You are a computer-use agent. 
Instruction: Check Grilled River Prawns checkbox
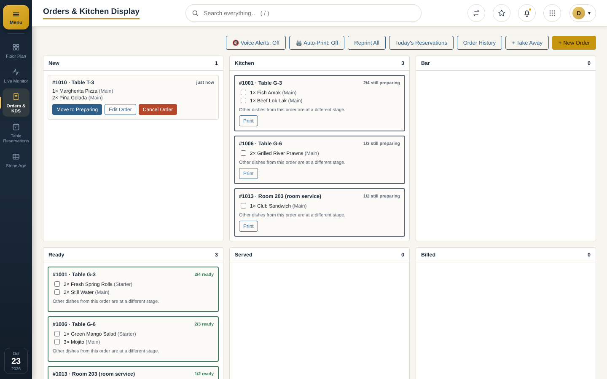[x=243, y=153]
